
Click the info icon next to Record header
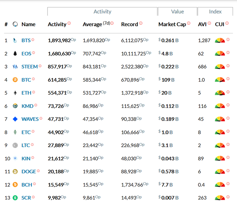click(141, 23)
